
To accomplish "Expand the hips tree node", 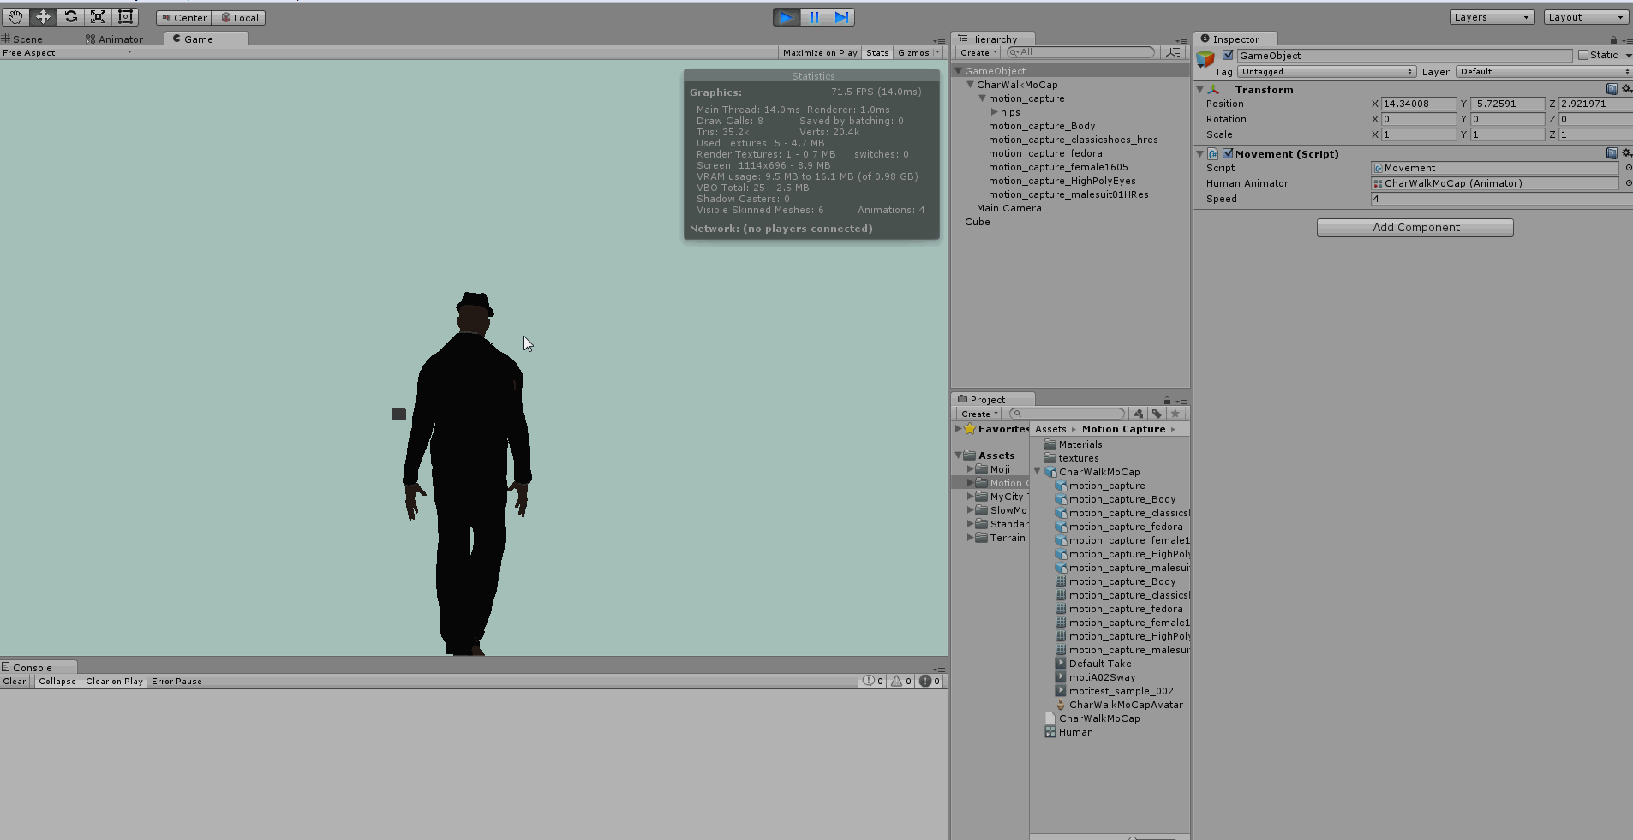I will point(995,112).
